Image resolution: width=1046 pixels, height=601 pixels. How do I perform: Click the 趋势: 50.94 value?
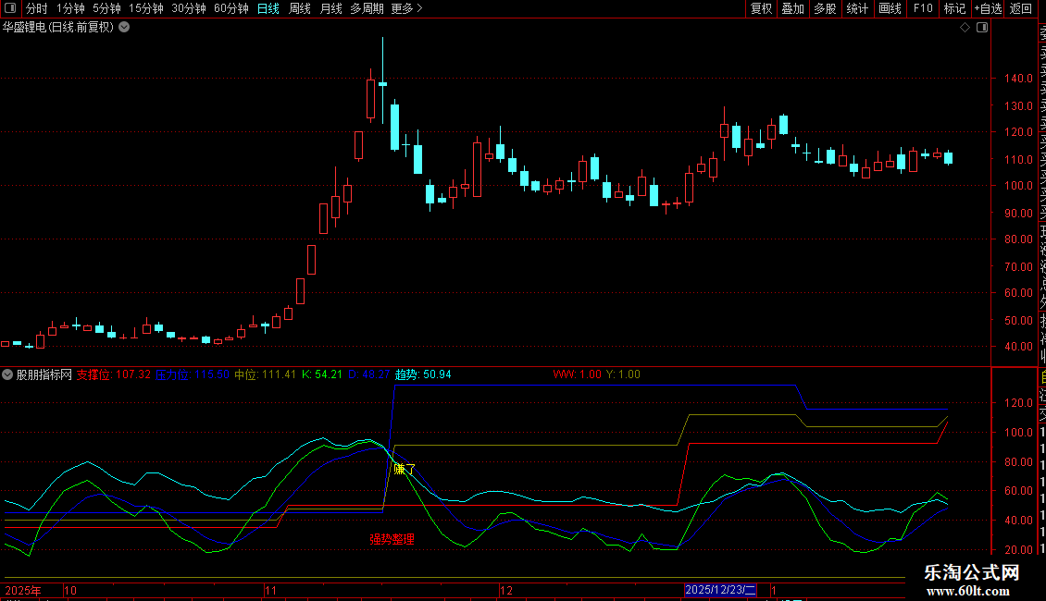(x=423, y=374)
